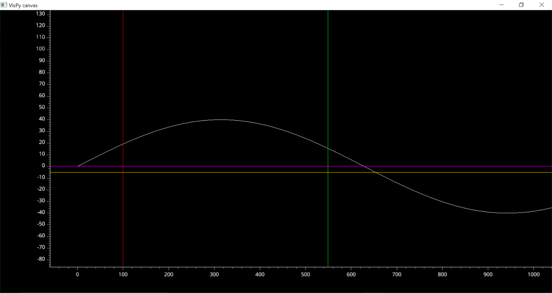
Task: Click the y-axis tick label 60
Action: [x=42, y=95]
